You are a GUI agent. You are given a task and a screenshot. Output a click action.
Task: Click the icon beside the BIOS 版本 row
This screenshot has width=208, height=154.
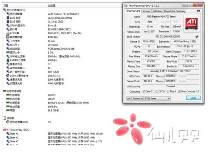[8, 18]
